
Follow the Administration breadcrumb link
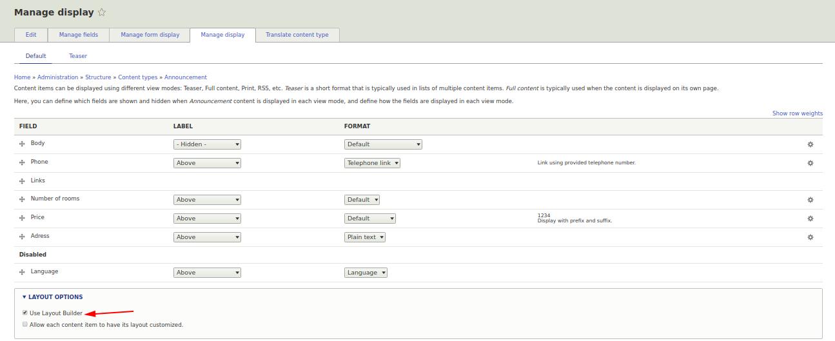pos(58,77)
